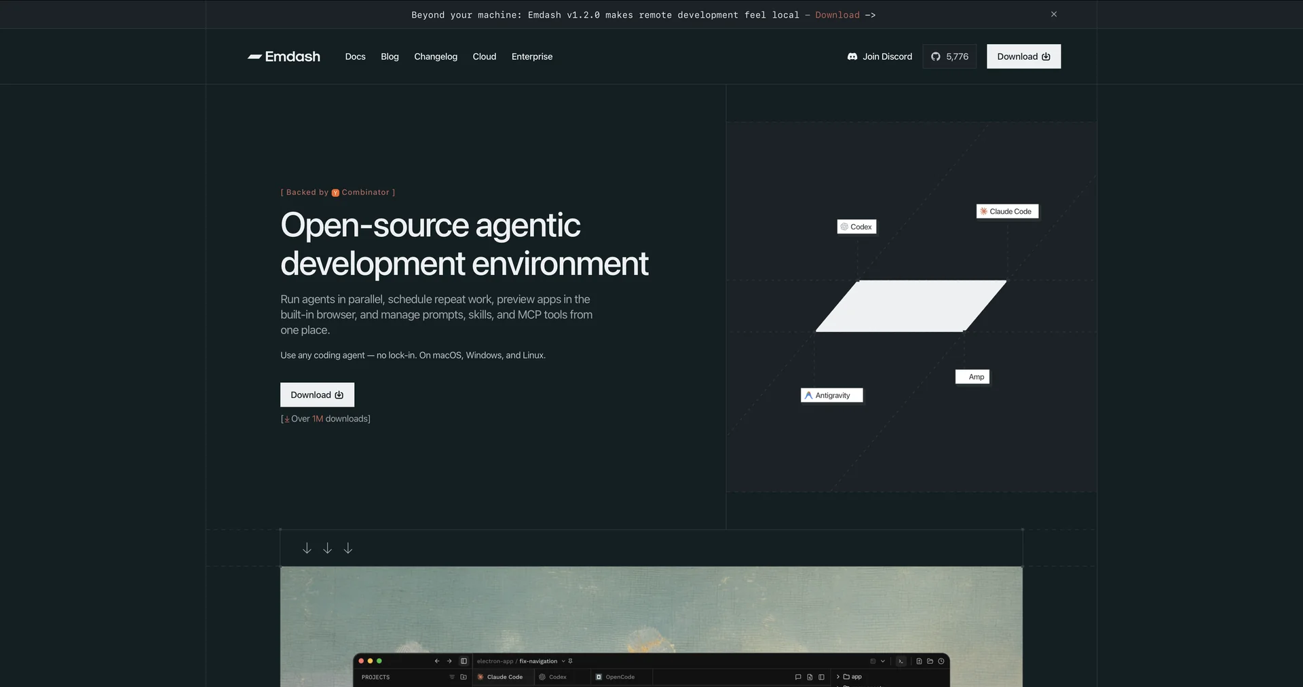This screenshot has width=1303, height=687.
Task: Select the Codex chip in the diagram
Action: [856, 227]
